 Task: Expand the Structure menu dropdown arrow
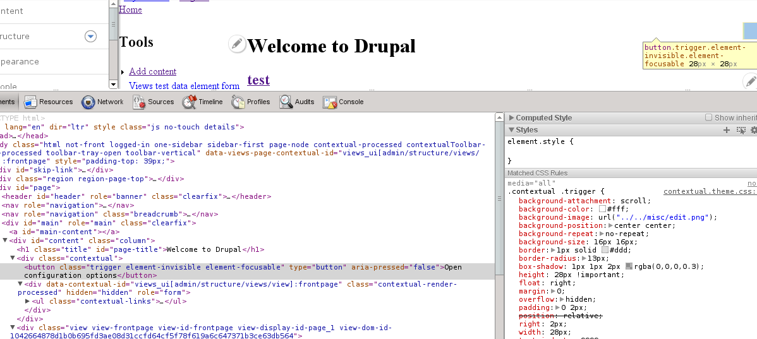coord(90,37)
